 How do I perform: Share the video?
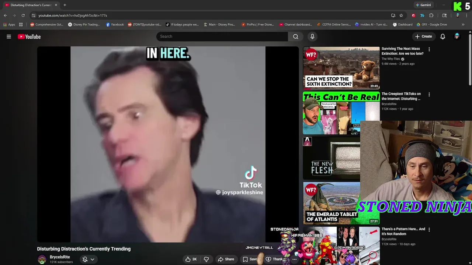(226, 259)
